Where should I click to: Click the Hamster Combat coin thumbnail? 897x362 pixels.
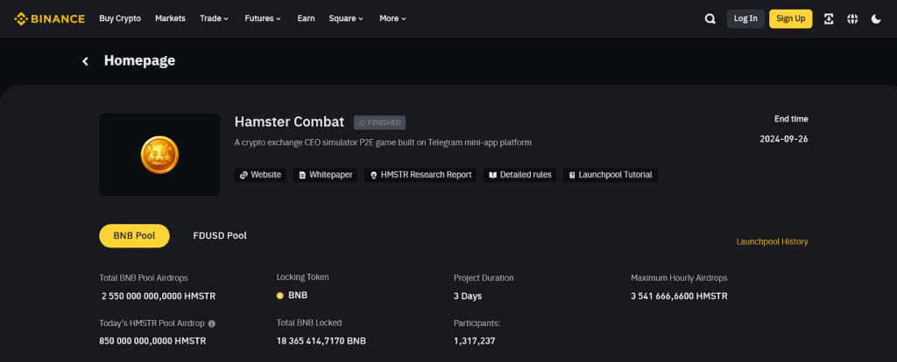[x=159, y=155]
